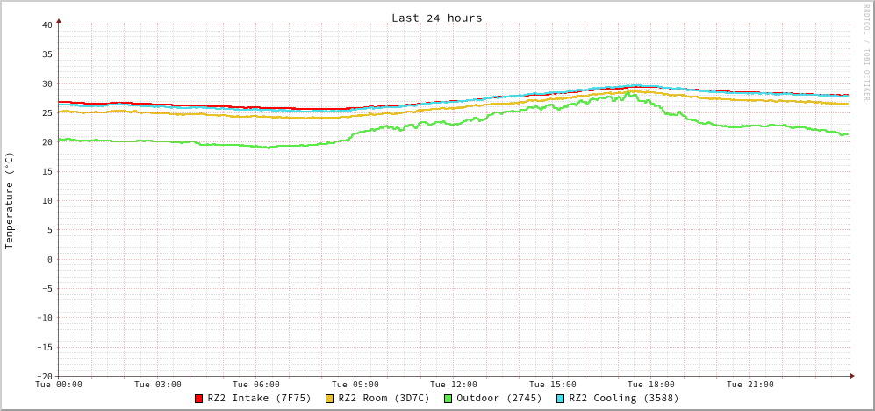Click the Tue 12:00 time axis label
This screenshot has width=875, height=411.
point(454,385)
